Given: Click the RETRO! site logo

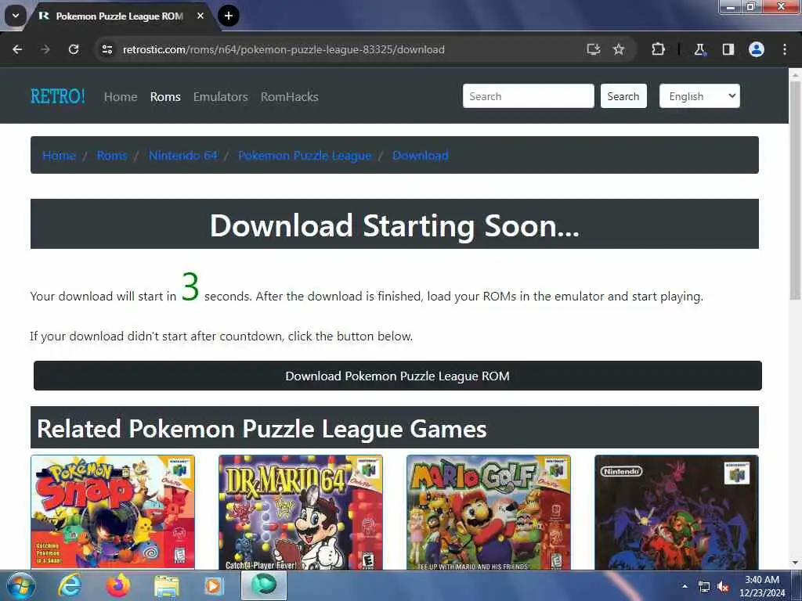Looking at the screenshot, I should (x=58, y=96).
